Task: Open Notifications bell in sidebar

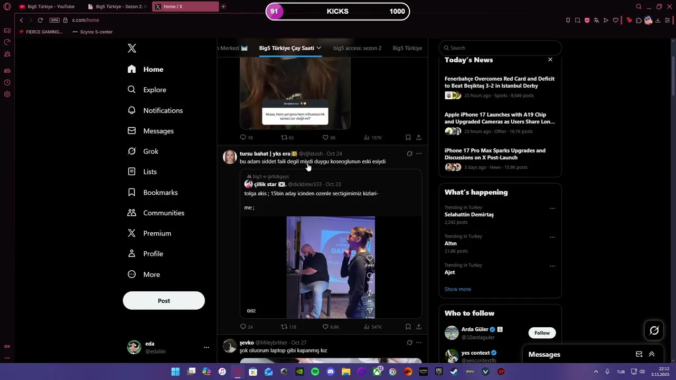Action: click(155, 110)
